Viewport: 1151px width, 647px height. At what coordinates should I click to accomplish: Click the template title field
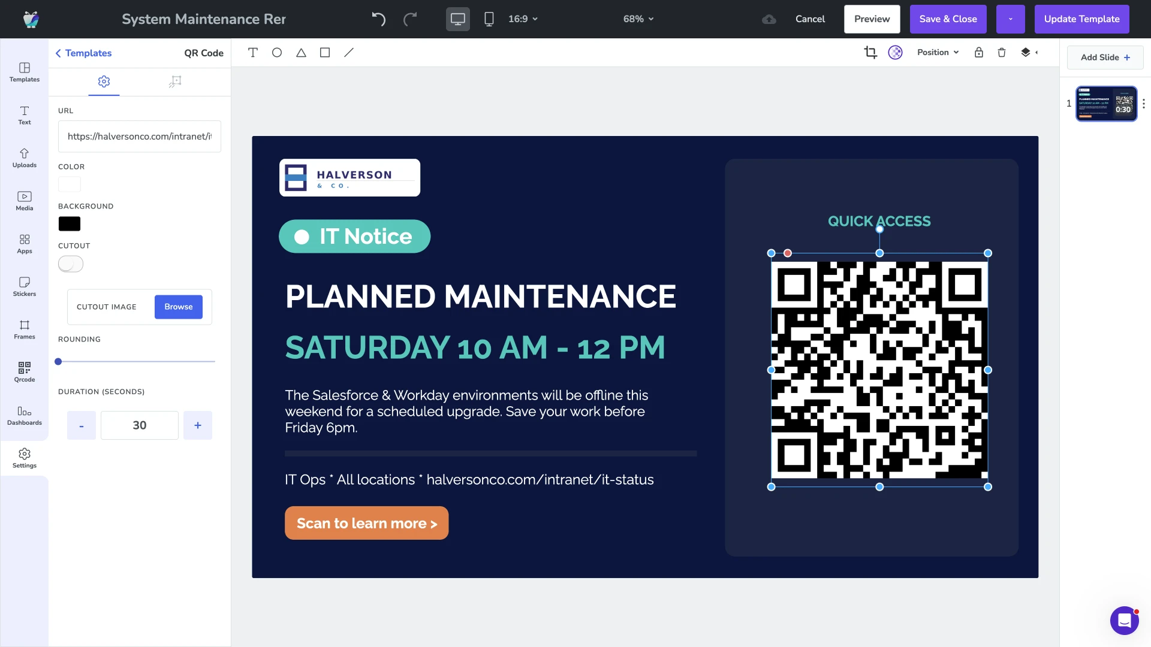pos(204,19)
